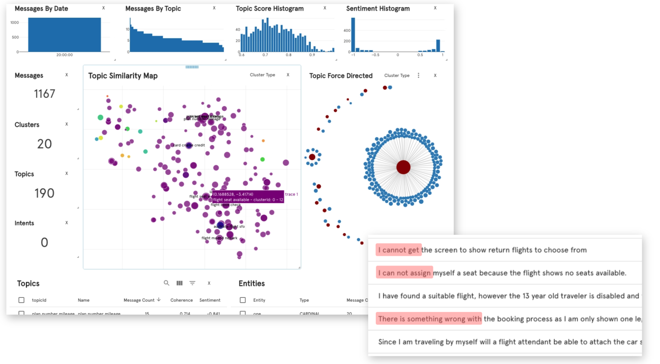Viewport: 660px width, 364px height.
Task: Open search in the Topics table
Action: click(166, 283)
